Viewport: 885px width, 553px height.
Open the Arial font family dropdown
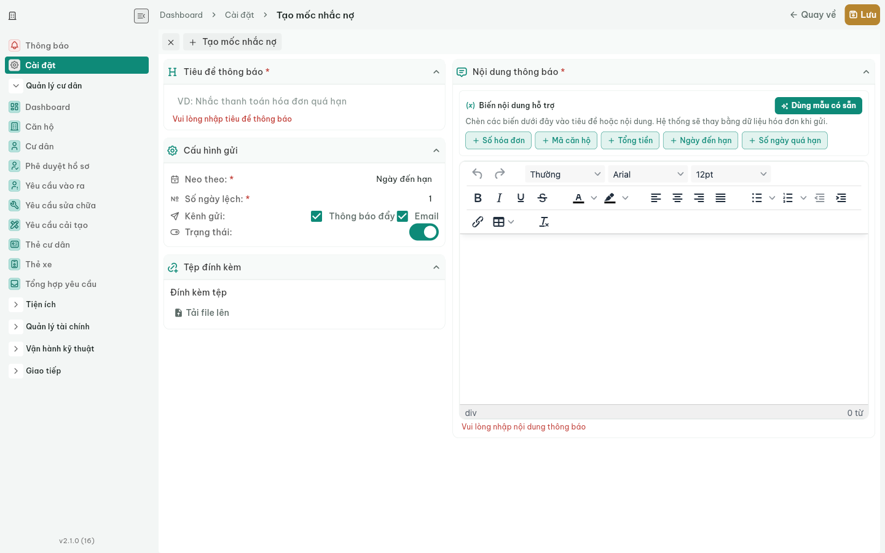(648, 175)
